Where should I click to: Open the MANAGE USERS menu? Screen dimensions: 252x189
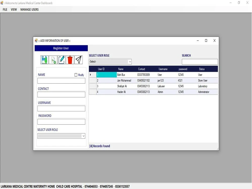click(x=29, y=9)
